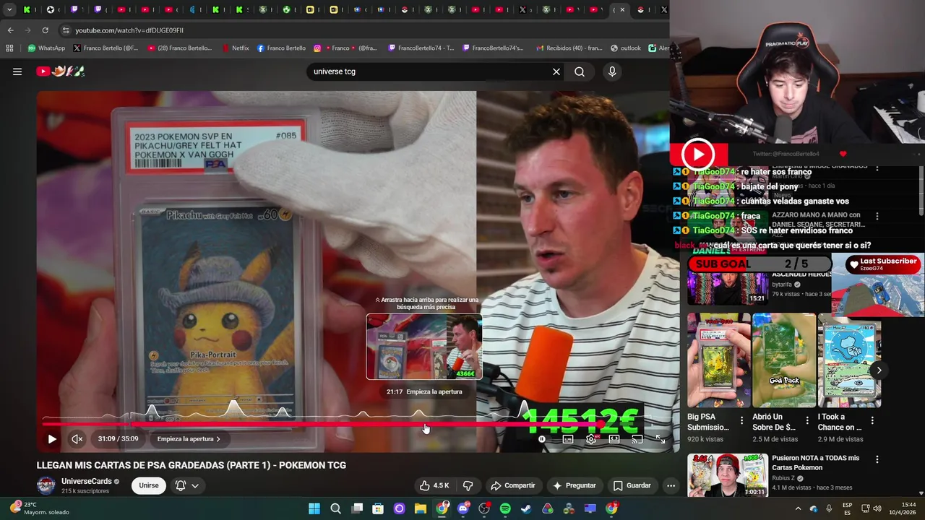Viewport: 925px width, 520px height.
Task: Open options for 'Abrió Un Sobre' short
Action: click(x=806, y=420)
